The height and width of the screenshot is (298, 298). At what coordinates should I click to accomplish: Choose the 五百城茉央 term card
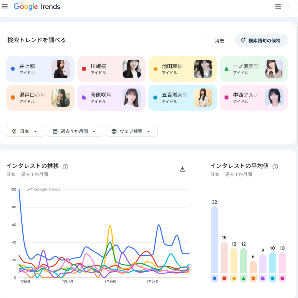pos(183,98)
